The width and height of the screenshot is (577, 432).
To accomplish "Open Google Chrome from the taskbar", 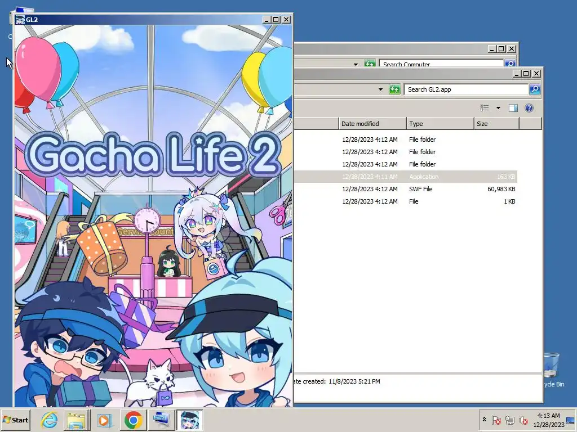I will 133,420.
